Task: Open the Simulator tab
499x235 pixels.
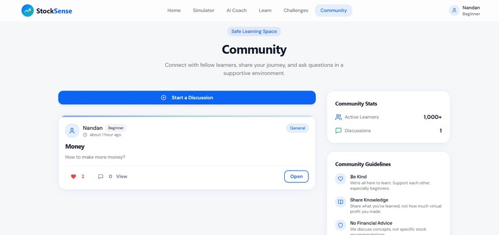Action: (203, 11)
